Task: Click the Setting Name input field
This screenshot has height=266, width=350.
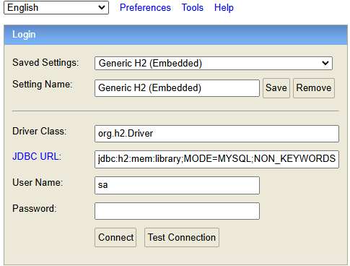Action: [177, 88]
